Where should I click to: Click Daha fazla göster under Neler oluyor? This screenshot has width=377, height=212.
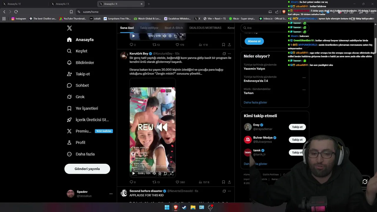point(255,102)
